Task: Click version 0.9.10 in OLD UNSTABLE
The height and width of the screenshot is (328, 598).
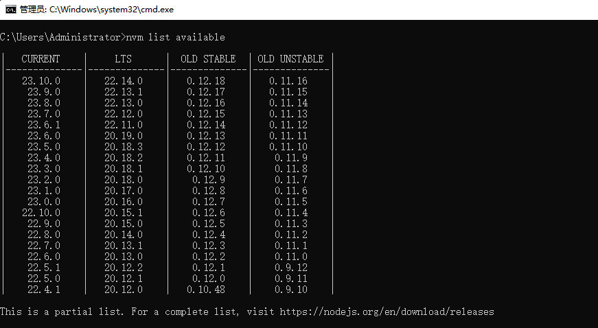Action: click(291, 290)
